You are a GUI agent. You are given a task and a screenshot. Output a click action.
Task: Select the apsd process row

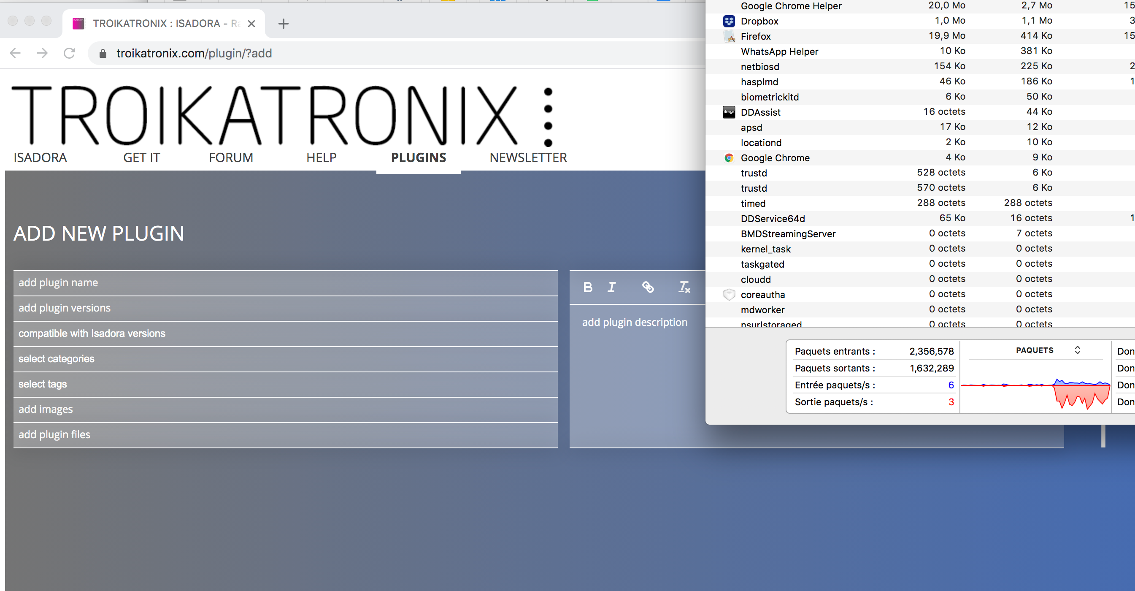[x=920, y=127]
